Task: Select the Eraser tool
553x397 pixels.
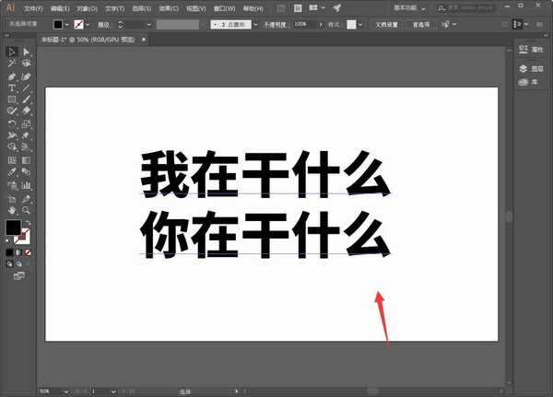Action: (x=26, y=111)
